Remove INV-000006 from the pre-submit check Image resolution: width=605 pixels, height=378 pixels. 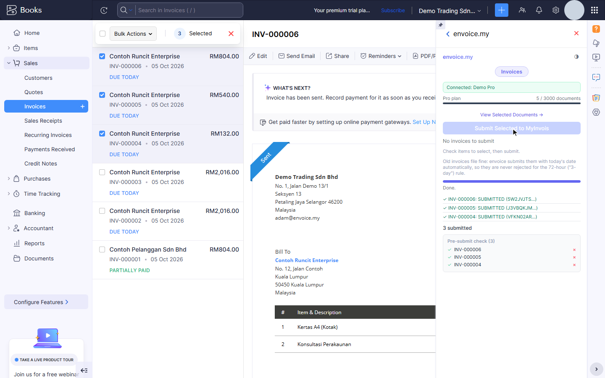click(574, 250)
